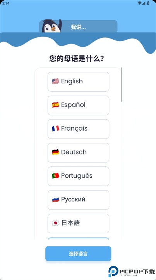
Task: Select the partially visible option below 日本語
Action: pos(78,238)
